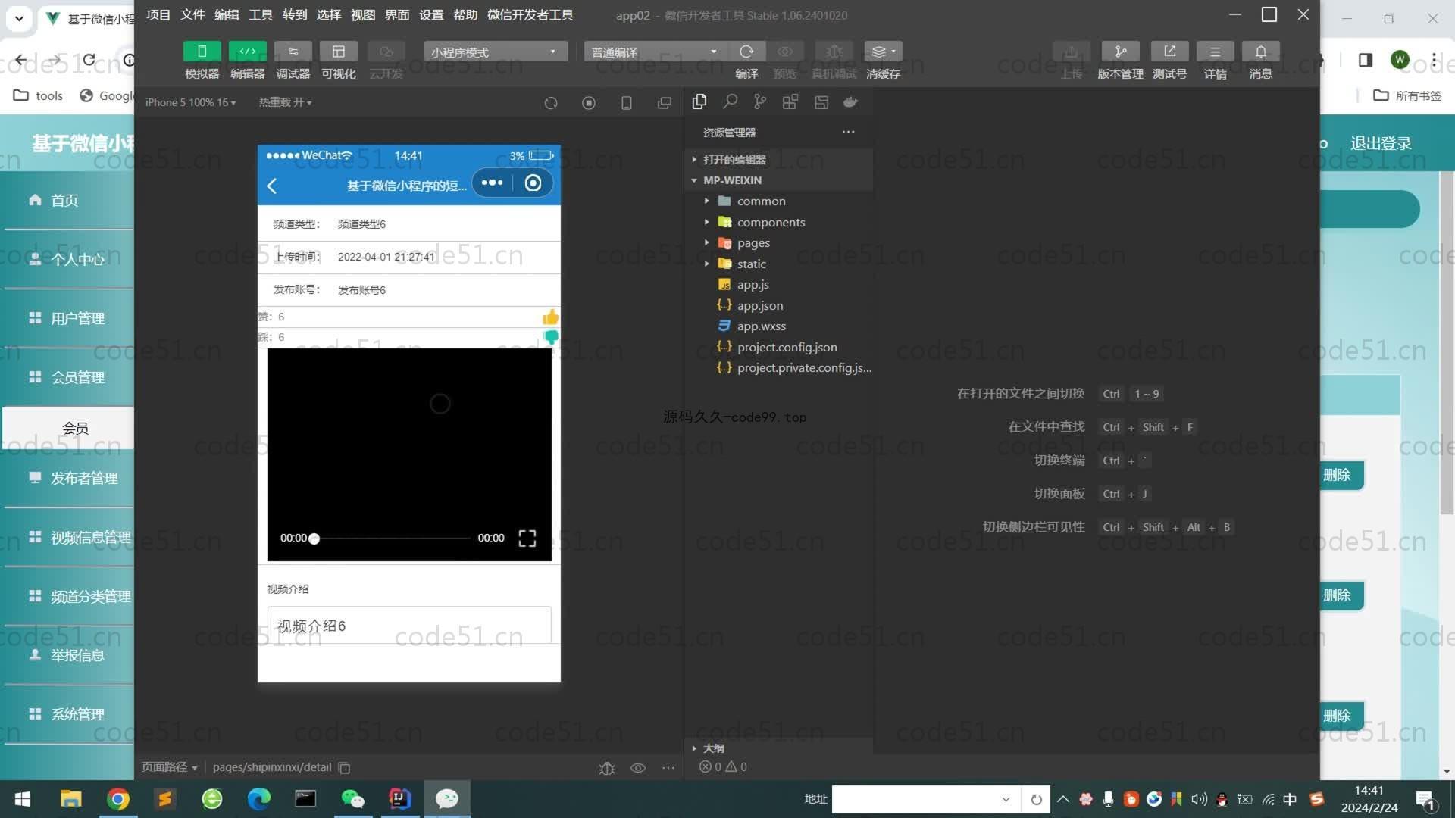
Task: Open the 详情 details panel
Action: coord(1215,52)
